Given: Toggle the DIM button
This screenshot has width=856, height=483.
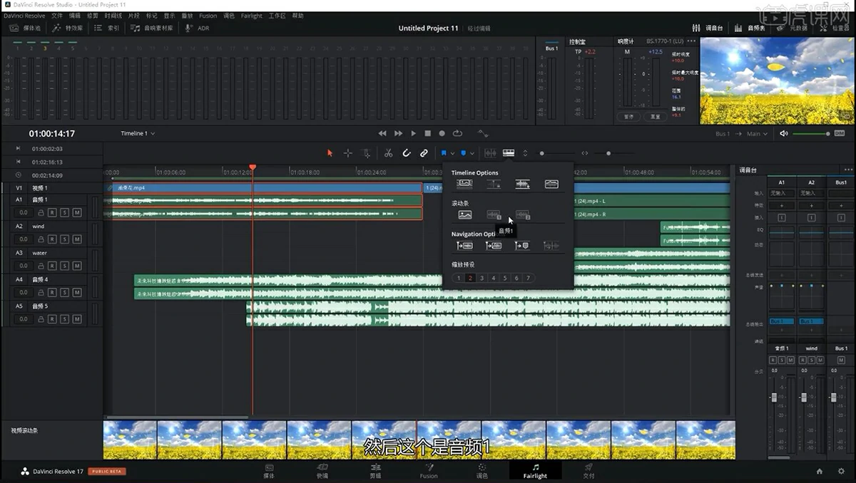Looking at the screenshot, I should [839, 133].
